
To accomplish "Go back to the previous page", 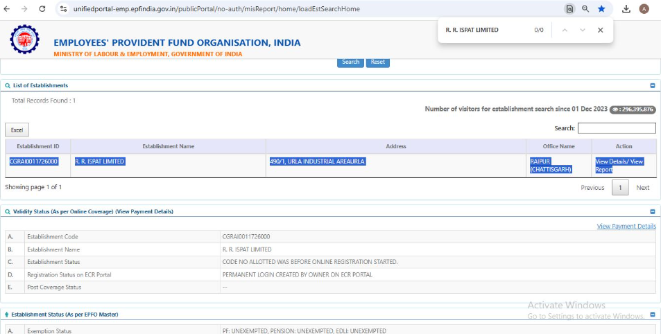I will coord(7,8).
